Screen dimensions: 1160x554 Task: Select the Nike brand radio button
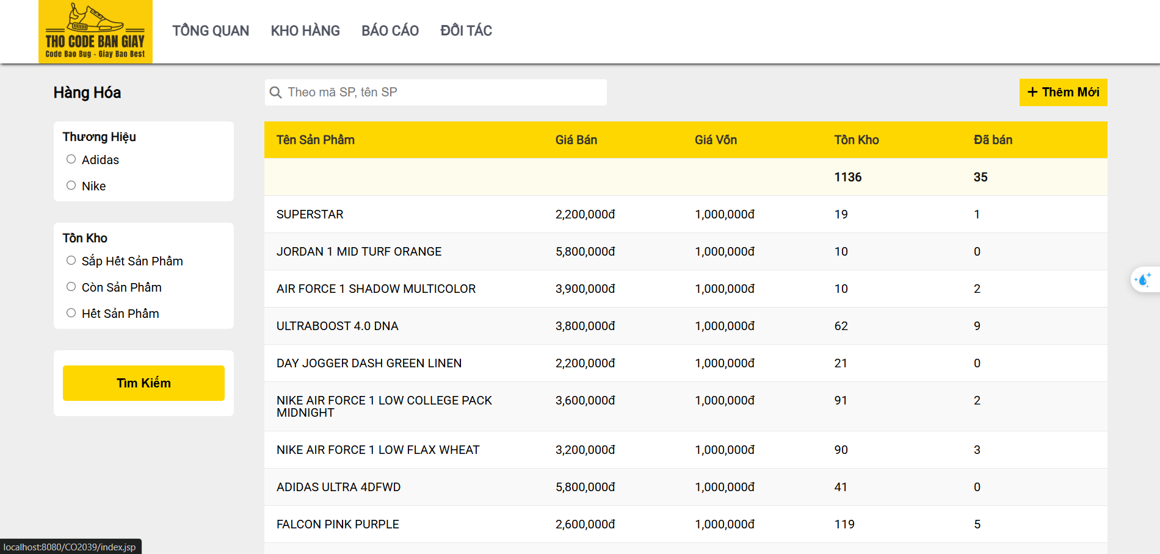coord(71,185)
